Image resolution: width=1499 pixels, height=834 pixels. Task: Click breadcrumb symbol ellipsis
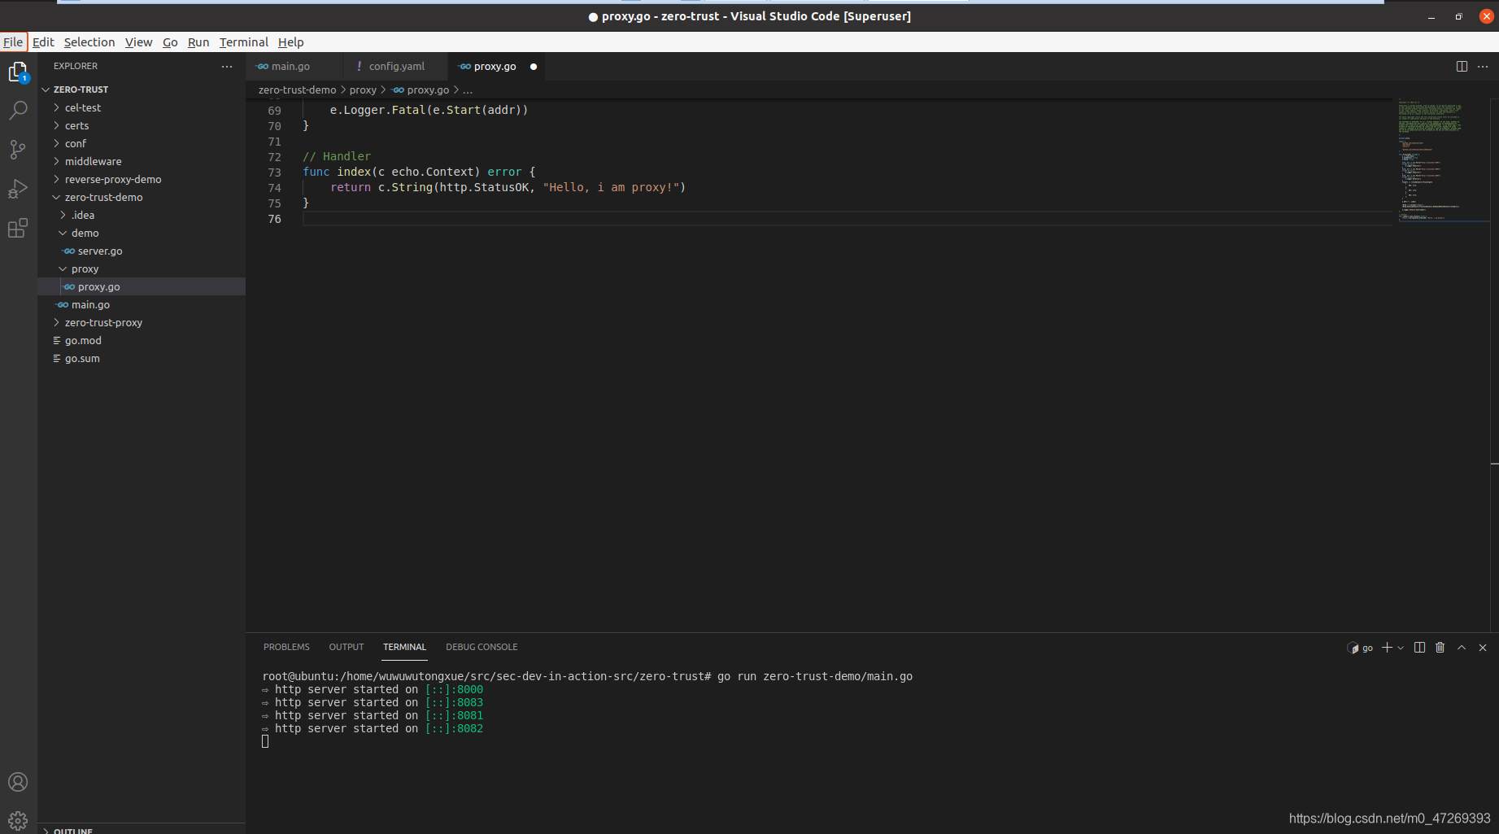[468, 90]
